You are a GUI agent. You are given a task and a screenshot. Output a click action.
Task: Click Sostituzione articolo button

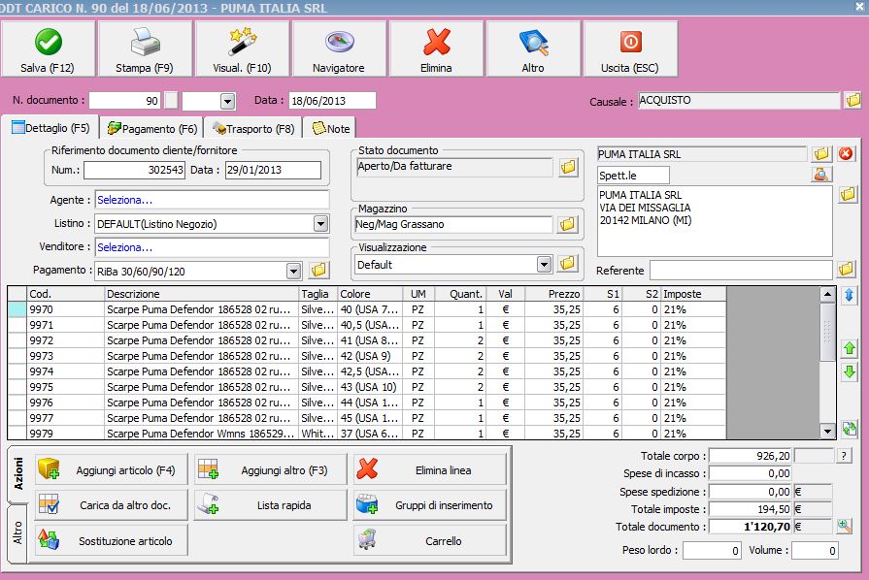coord(112,540)
